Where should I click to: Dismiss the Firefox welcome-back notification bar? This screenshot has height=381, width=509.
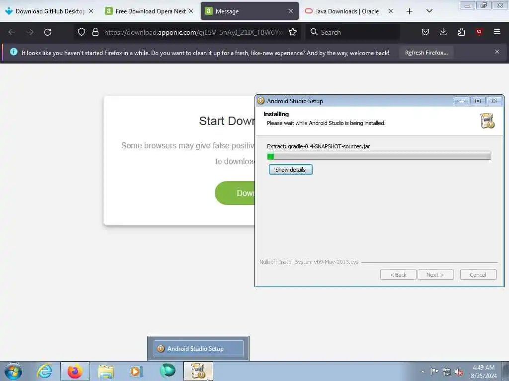[x=497, y=52]
